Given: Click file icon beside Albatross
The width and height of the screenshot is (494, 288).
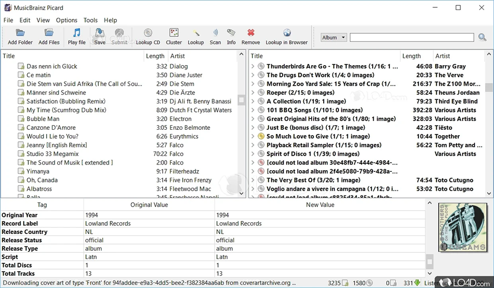Looking at the screenshot, I should coord(21,189).
